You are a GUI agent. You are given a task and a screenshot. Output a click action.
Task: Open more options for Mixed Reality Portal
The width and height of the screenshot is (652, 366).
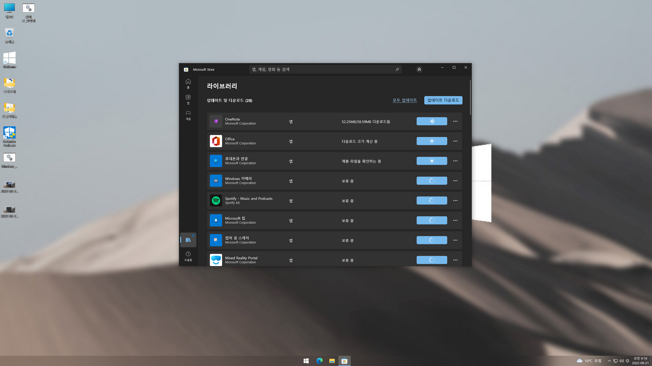[455, 260]
